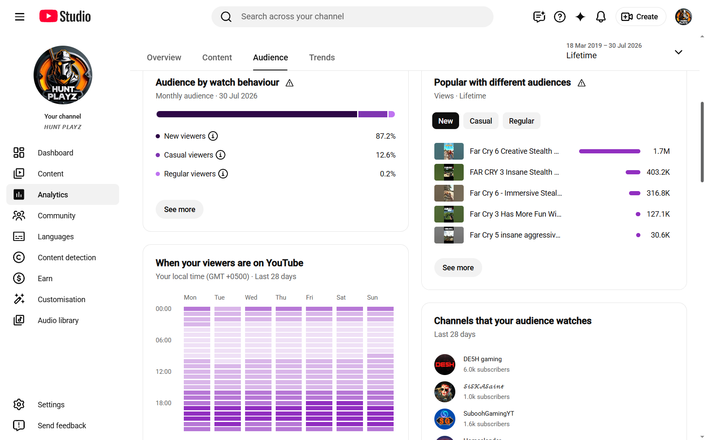Image resolution: width=705 pixels, height=440 pixels.
Task: Open the Create button menu
Action: 640,17
